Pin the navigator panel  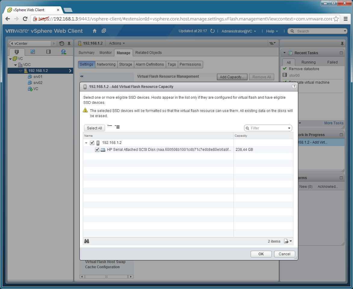click(x=69, y=43)
